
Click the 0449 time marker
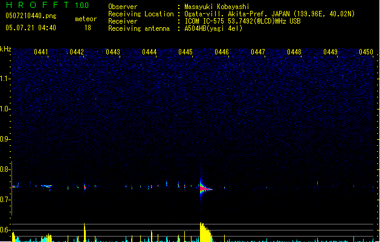330,52
